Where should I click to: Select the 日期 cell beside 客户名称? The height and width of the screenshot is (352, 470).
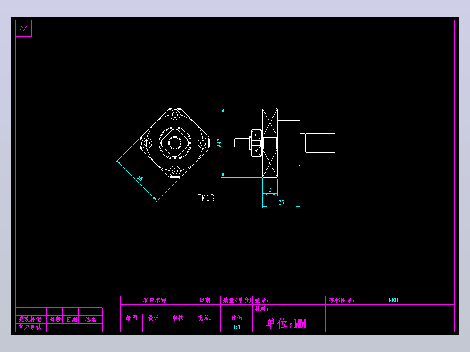coord(205,300)
